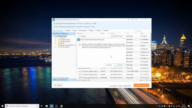Open the Windows Start menu

tap(2, 106)
